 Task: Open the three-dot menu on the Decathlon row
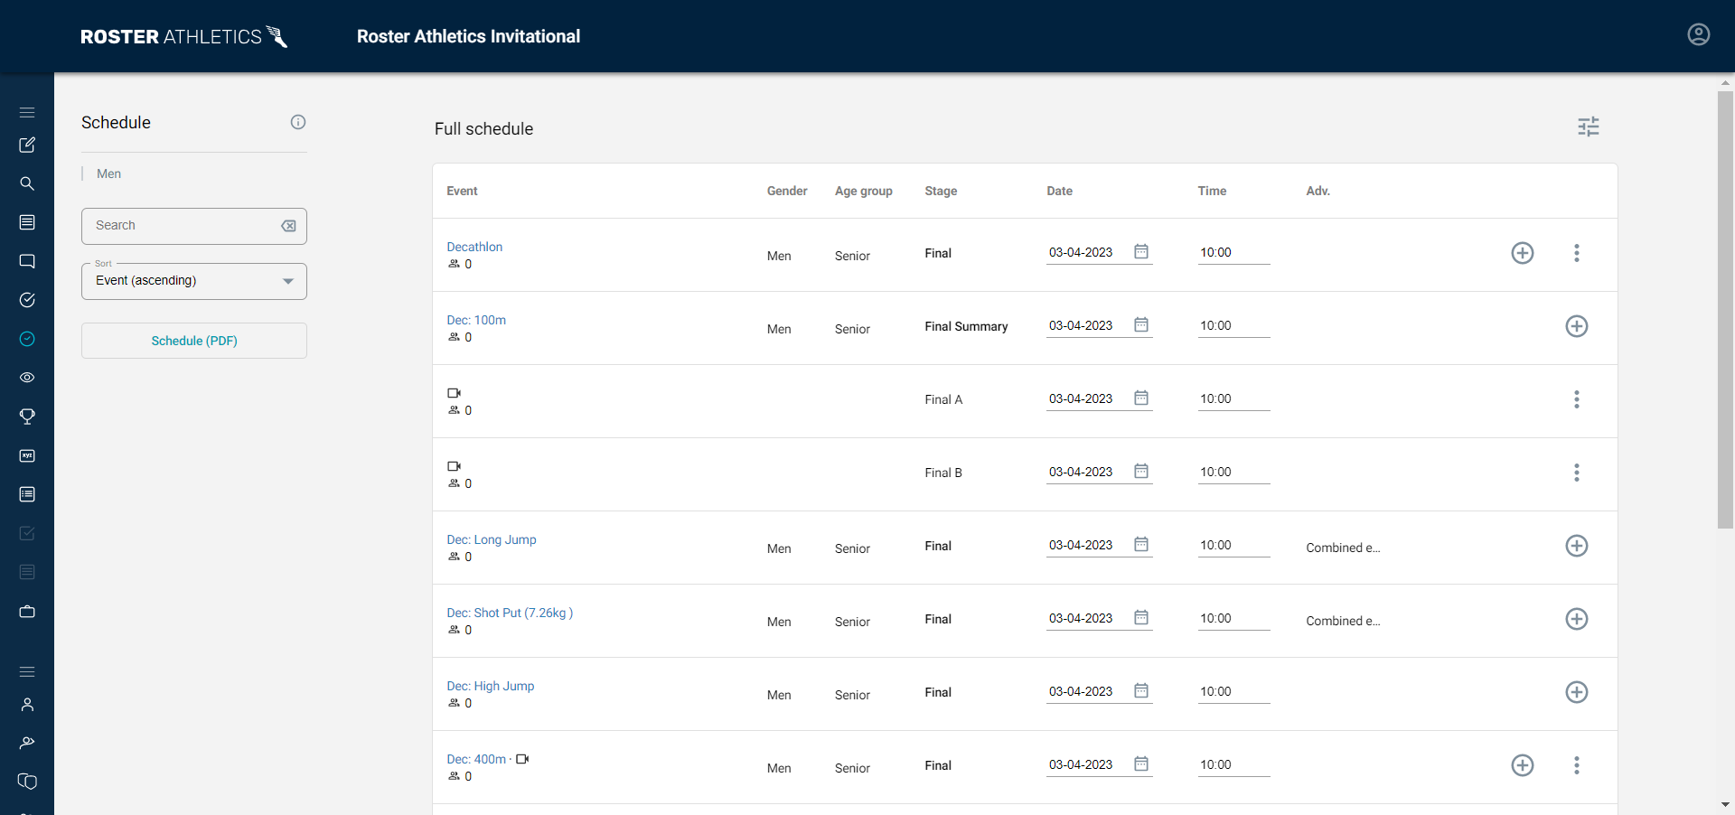click(x=1577, y=253)
